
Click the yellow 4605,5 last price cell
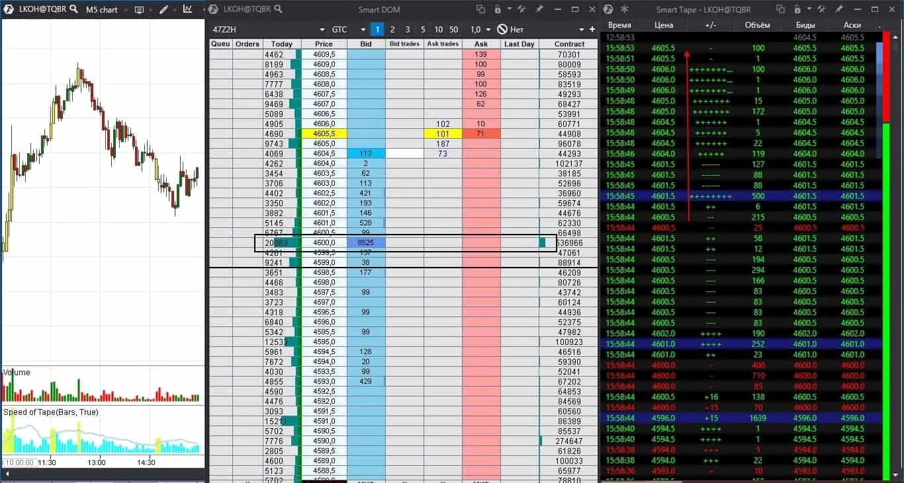pyautogui.click(x=324, y=133)
